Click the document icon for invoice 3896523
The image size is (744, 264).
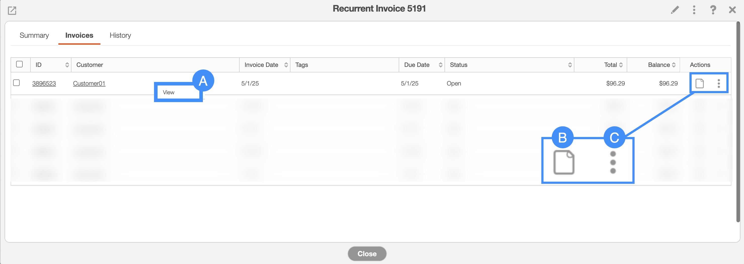[699, 83]
